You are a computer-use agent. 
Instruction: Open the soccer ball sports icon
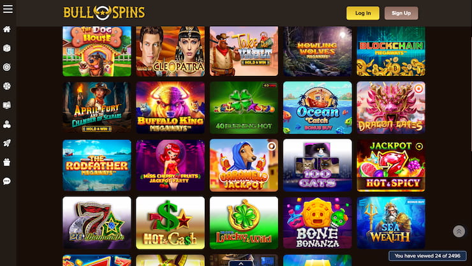tap(7, 86)
